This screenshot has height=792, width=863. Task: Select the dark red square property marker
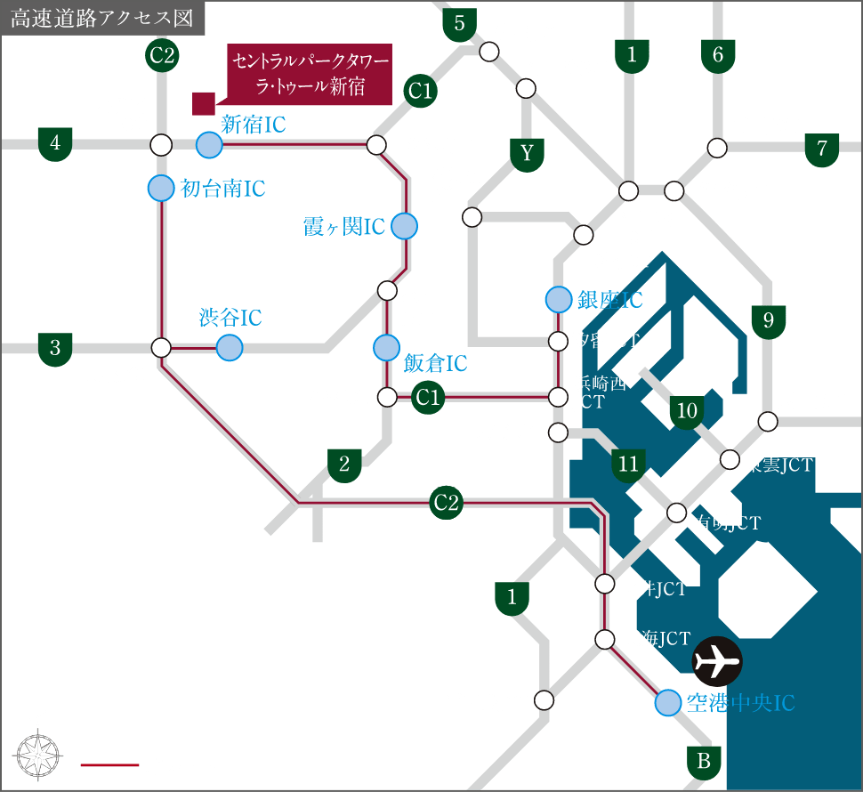point(203,104)
